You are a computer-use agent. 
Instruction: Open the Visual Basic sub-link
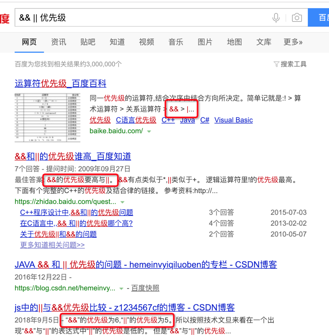click(x=233, y=120)
